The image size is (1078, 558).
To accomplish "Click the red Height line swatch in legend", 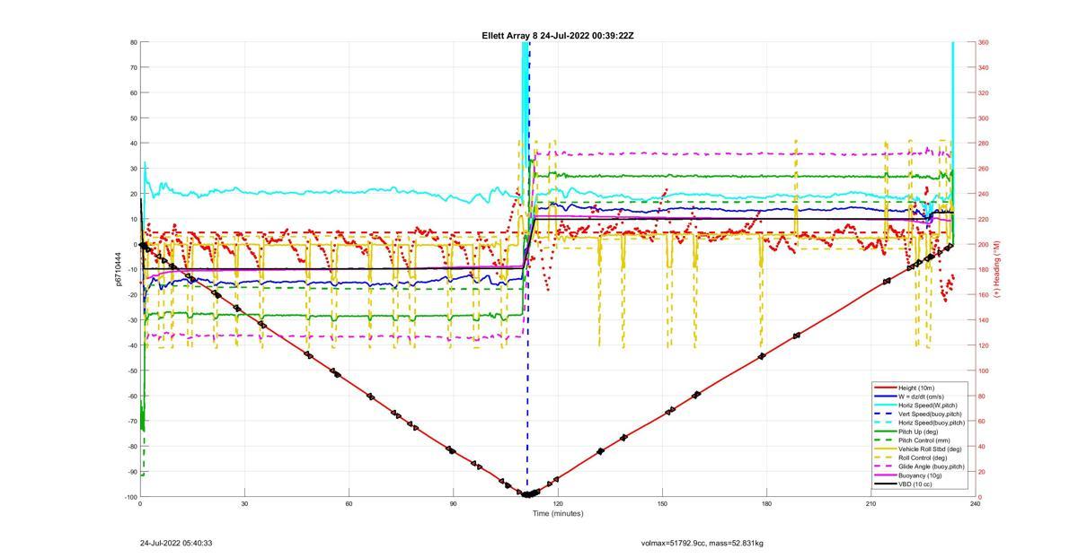I will (885, 388).
